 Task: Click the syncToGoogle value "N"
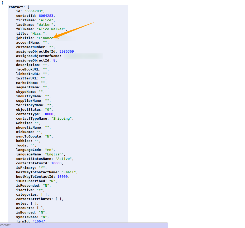coord(48,136)
